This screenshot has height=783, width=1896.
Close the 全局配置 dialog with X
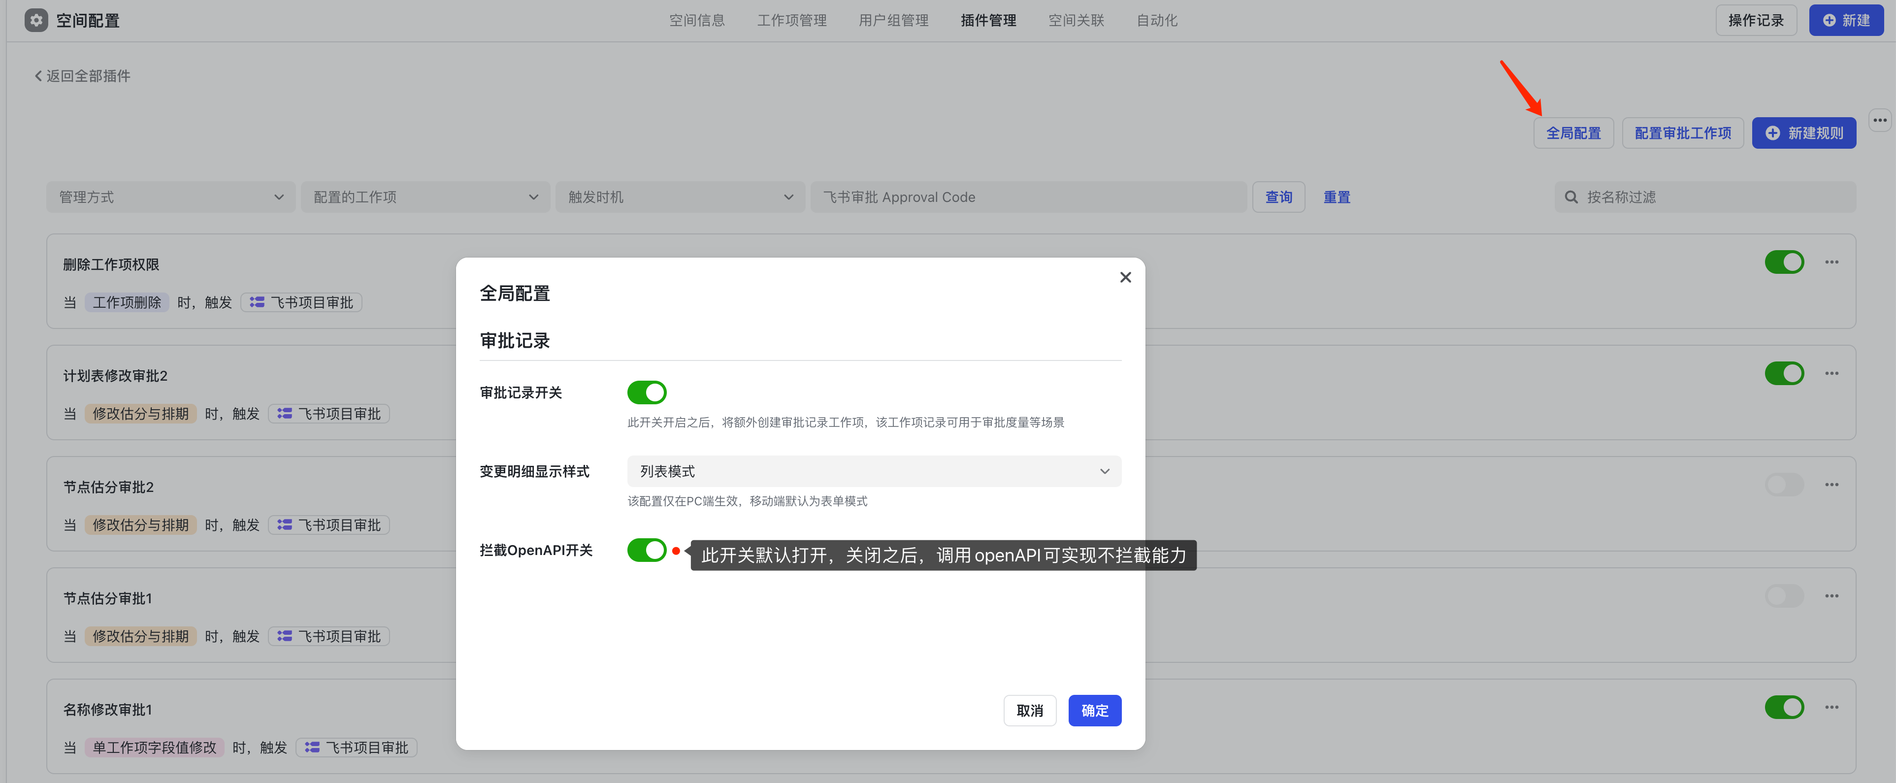coord(1125,277)
